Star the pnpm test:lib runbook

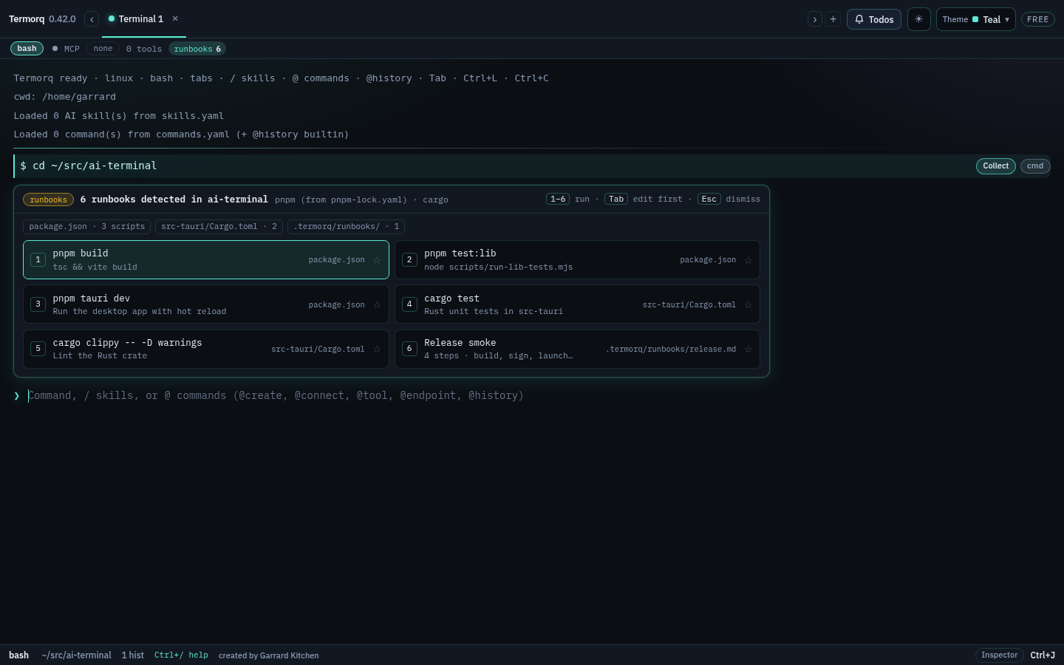point(748,260)
